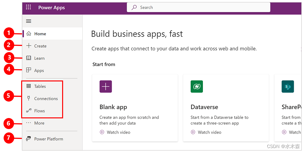The height and width of the screenshot is (152, 305).
Task: Click the purple Blank app plus tile icon
Action: click(x=106, y=86)
